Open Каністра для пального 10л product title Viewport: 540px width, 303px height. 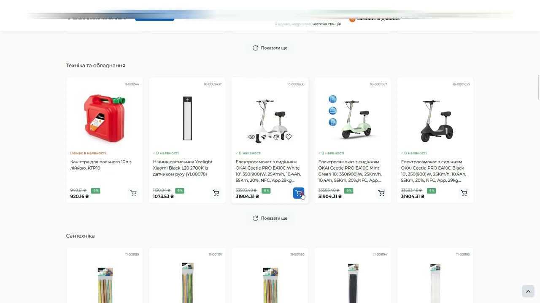[x=101, y=165]
